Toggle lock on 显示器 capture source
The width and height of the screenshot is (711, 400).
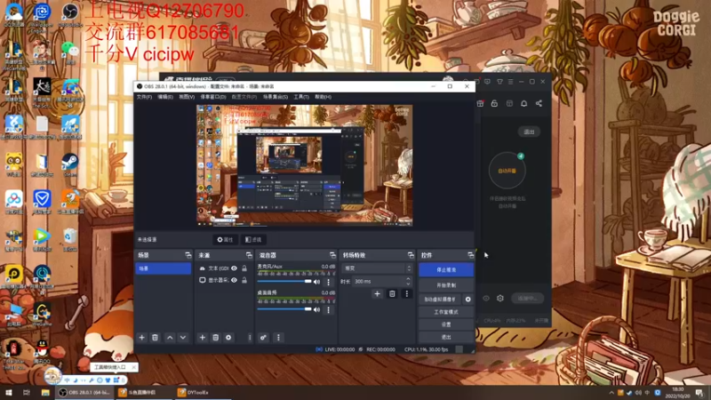coord(244,280)
